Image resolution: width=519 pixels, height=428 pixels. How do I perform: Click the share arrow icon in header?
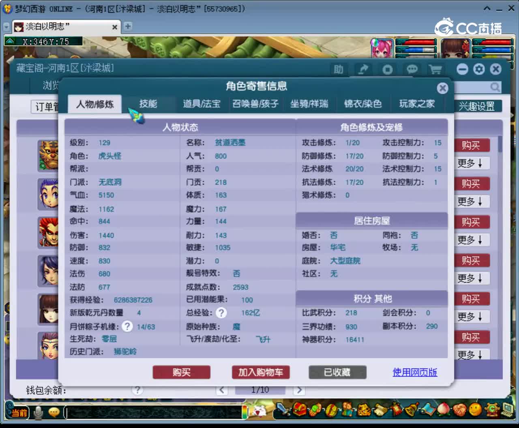coord(363,70)
